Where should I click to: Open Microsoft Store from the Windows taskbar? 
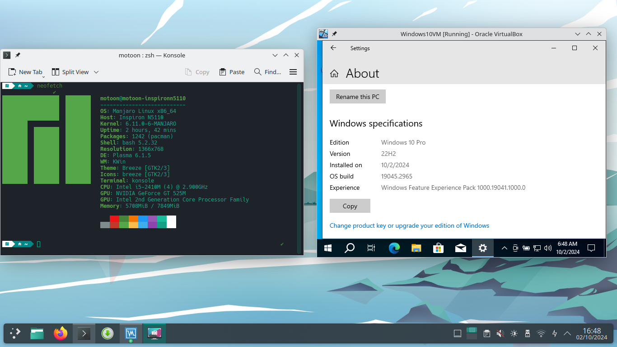(x=438, y=248)
